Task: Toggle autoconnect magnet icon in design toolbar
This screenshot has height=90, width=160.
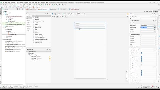Action: pos(54,16)
